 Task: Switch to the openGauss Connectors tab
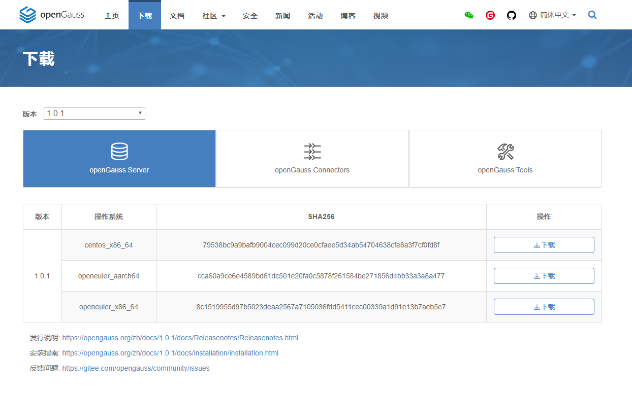tap(312, 159)
